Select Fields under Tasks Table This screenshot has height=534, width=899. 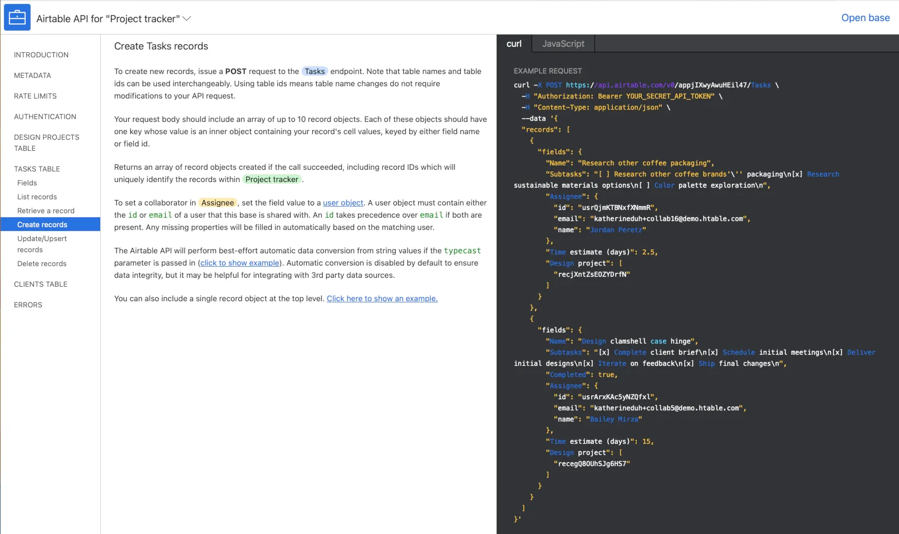tap(27, 183)
